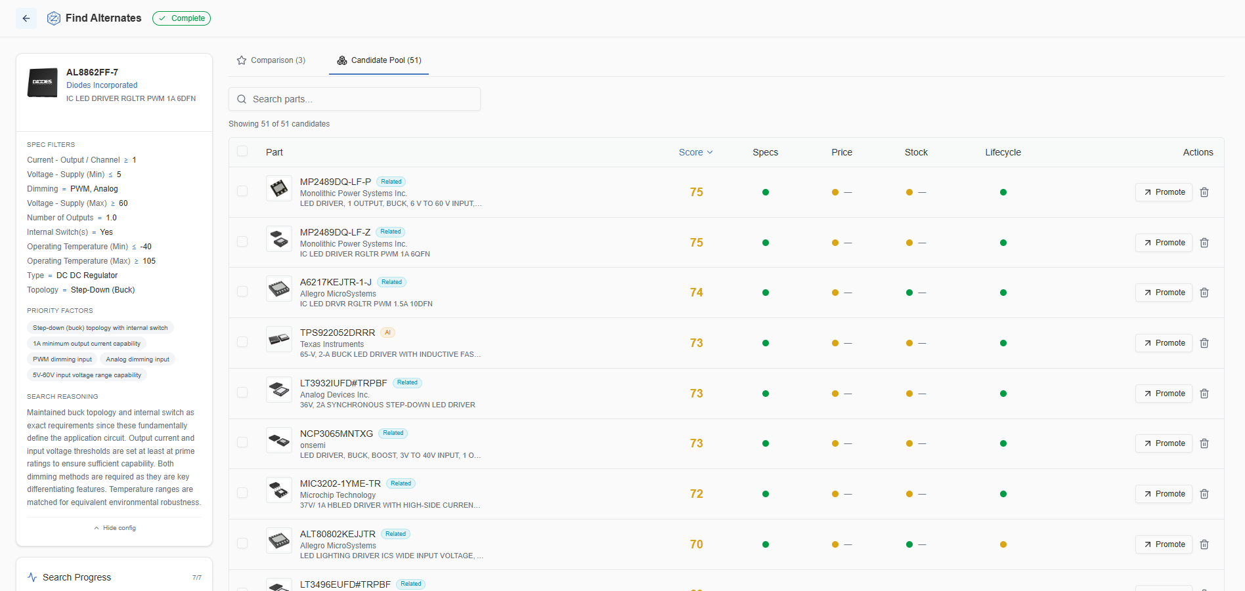Viewport: 1245px width, 591px height.
Task: Click the AI badge next to TPS922052DRRR
Action: [388, 333]
